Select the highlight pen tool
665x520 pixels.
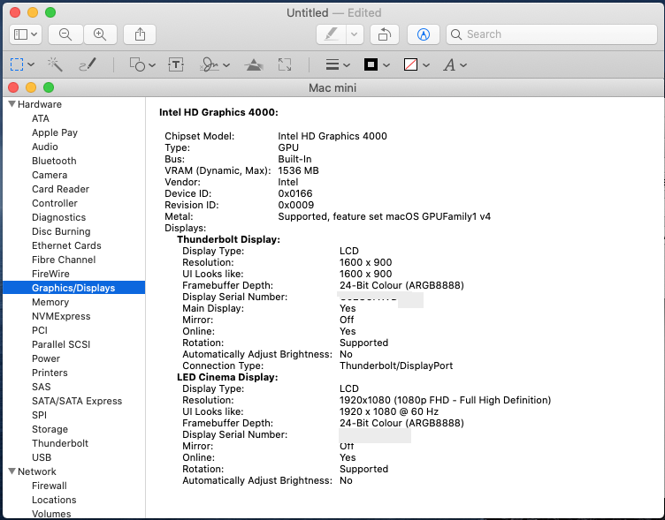click(331, 34)
